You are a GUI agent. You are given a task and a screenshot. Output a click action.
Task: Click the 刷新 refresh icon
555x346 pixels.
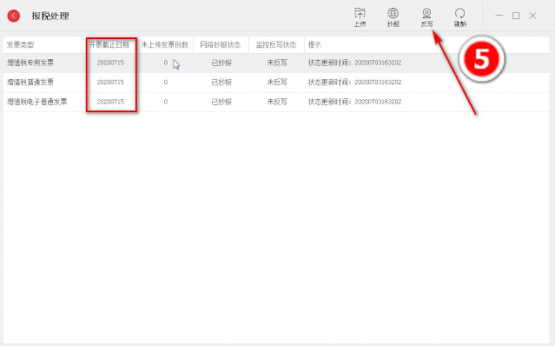(x=459, y=17)
